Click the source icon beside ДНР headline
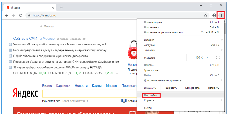The image size is (228, 115). point(10,56)
